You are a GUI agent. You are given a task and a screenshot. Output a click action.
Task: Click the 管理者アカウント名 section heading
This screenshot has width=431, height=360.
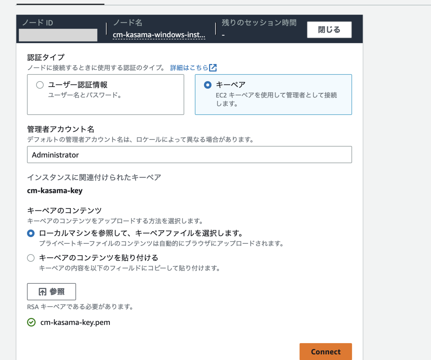(61, 129)
